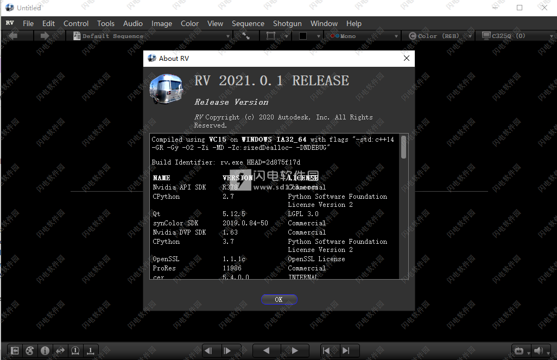Toggle the double-arrow ping-pong icon

coord(60,351)
